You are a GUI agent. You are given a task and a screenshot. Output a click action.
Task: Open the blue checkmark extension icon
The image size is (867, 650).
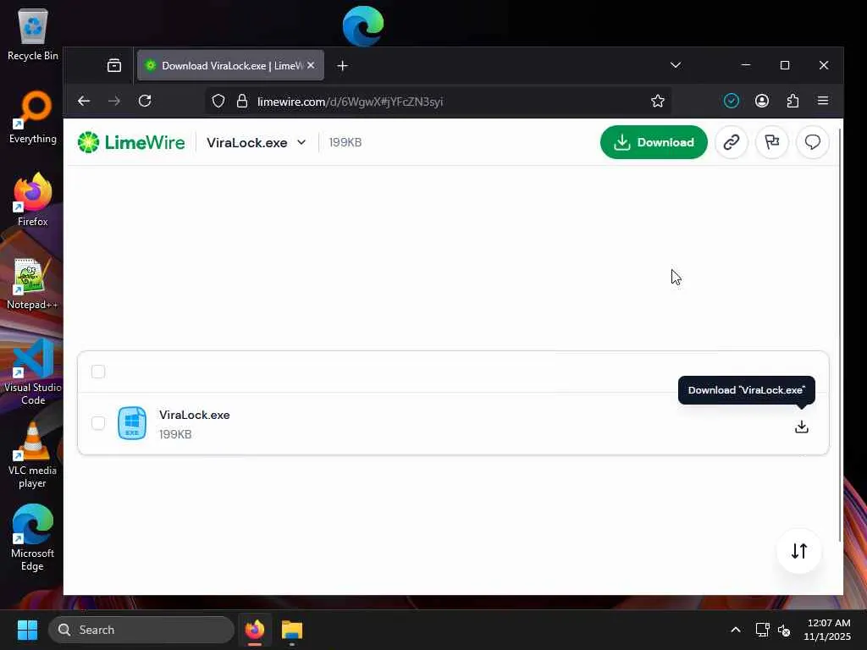[x=732, y=102]
